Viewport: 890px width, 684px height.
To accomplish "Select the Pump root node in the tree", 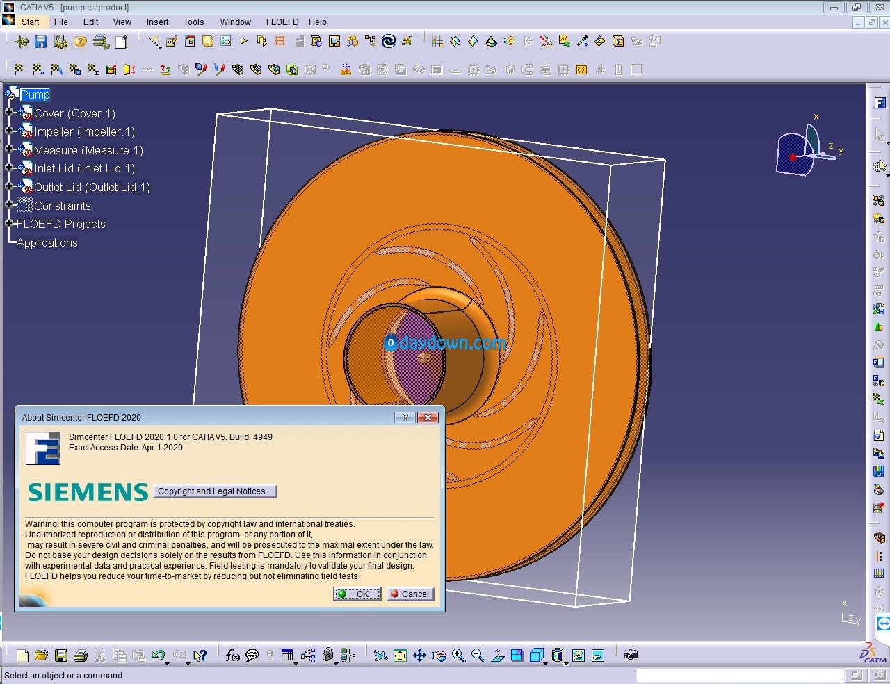I will point(35,95).
